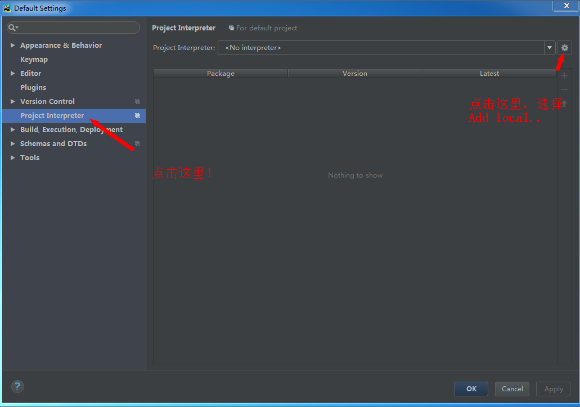580x407 pixels.
Task: Click copy icon next to Version Control
Action: (x=137, y=102)
